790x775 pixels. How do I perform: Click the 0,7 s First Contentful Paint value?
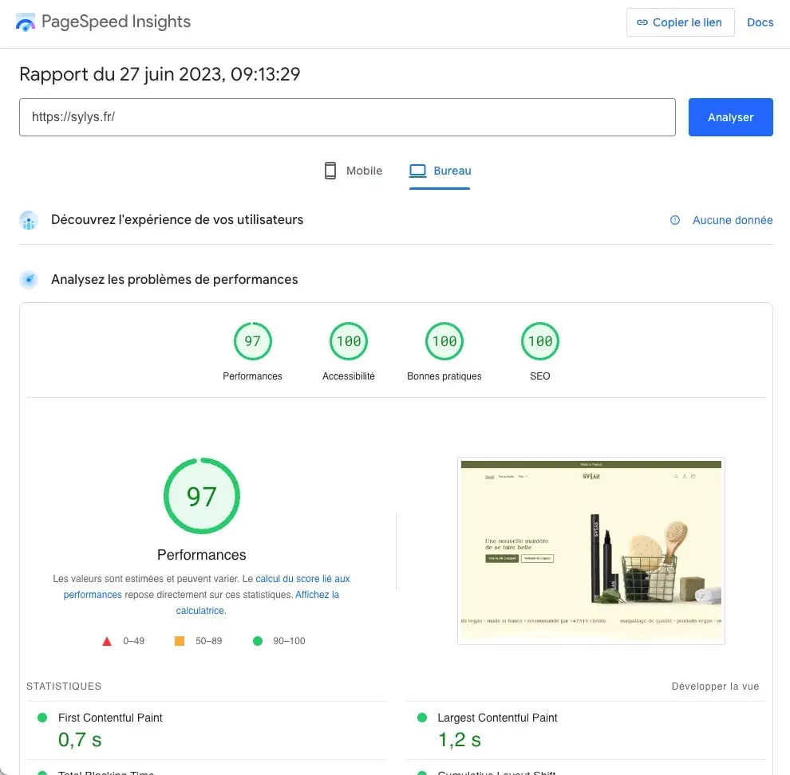pos(80,740)
